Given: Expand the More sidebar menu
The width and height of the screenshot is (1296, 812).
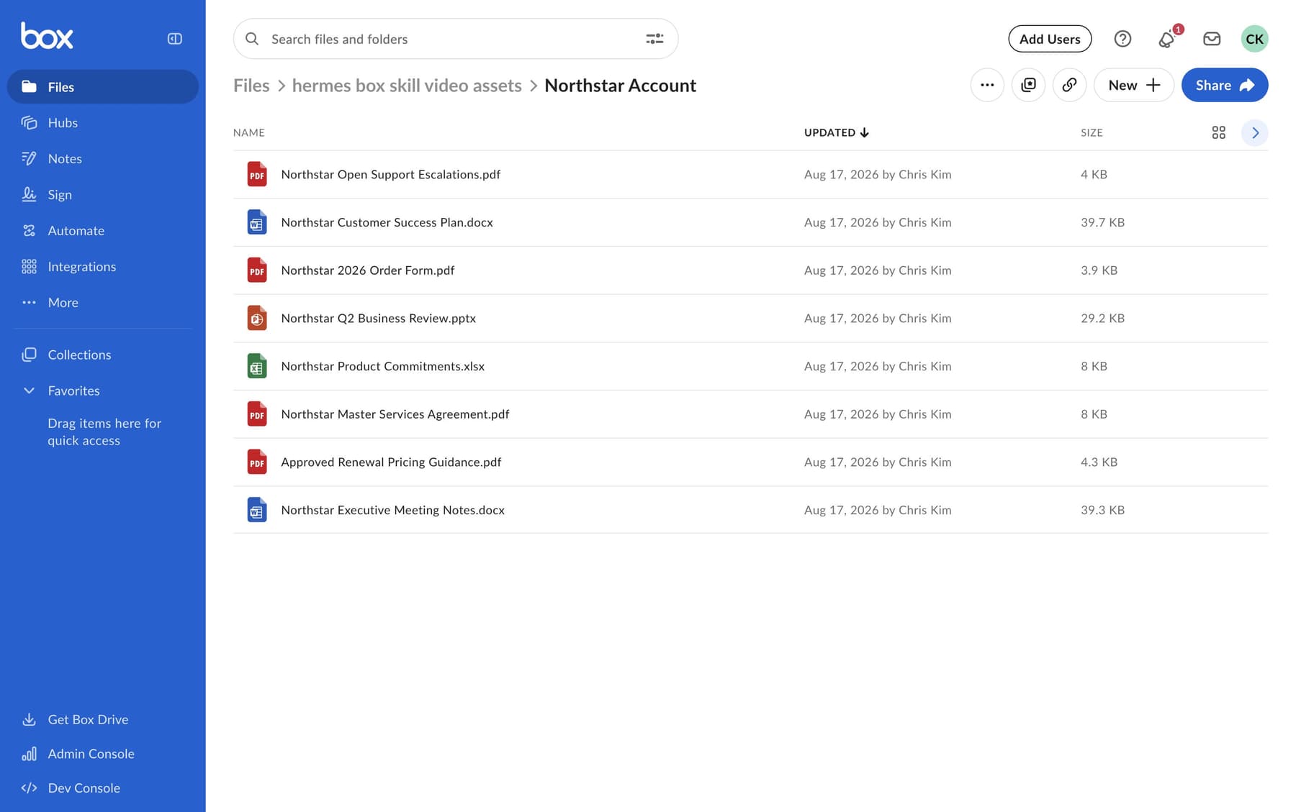Looking at the screenshot, I should pos(102,303).
